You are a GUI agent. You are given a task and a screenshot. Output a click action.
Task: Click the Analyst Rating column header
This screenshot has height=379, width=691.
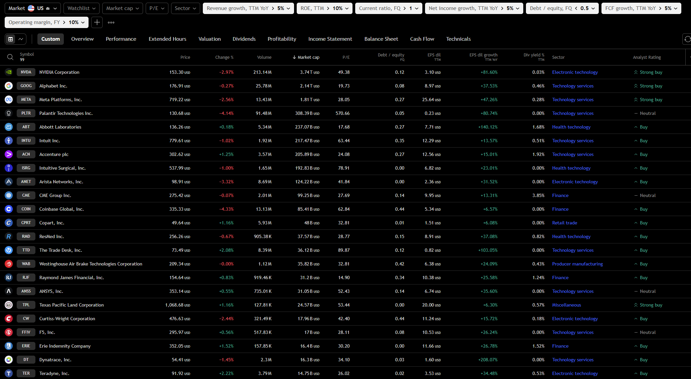[647, 57]
